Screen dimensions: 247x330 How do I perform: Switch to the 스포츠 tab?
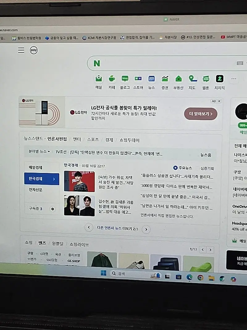click(x=93, y=140)
